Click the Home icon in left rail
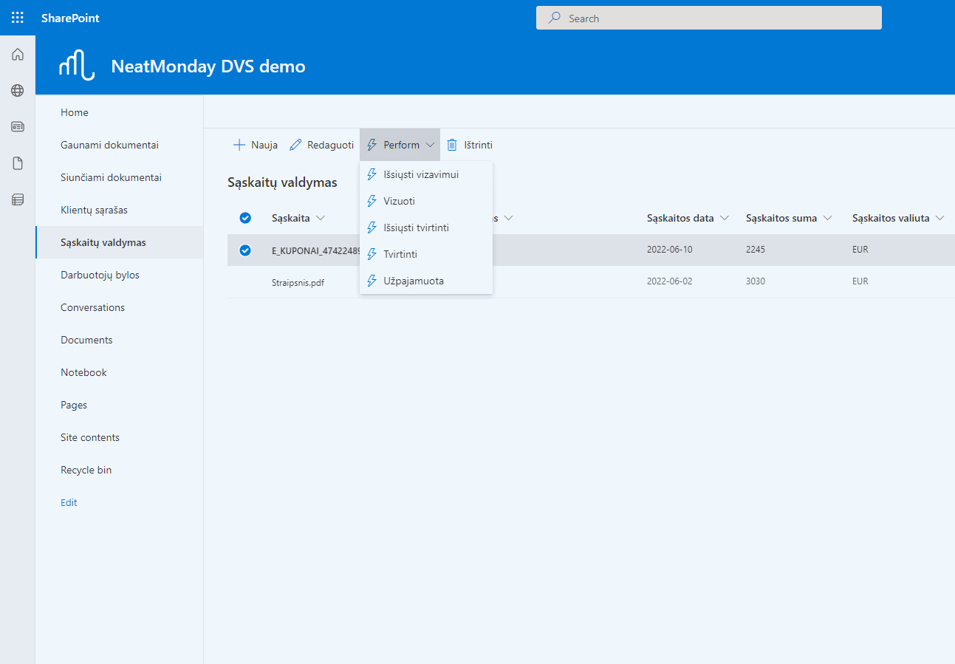Image resolution: width=955 pixels, height=664 pixels. coord(18,55)
